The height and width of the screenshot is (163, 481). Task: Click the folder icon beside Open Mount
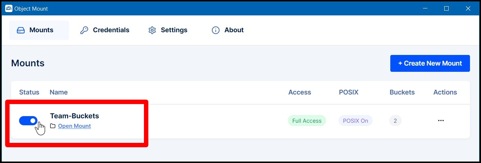(53, 126)
